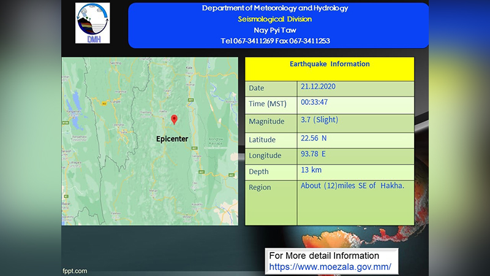490x276 pixels.
Task: Click the 'Date' row label
Action: pyautogui.click(x=257, y=88)
